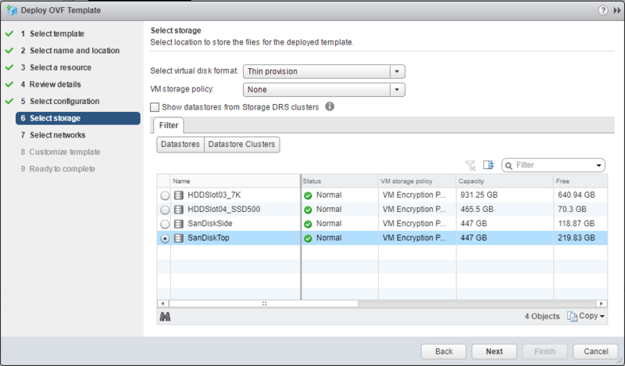The height and width of the screenshot is (366, 625).
Task: Select the SanDiskSide radio button
Action: coord(164,224)
